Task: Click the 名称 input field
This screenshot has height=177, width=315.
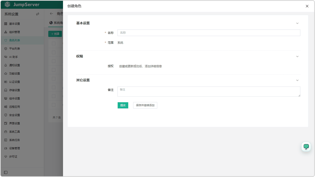Action: coord(209,33)
